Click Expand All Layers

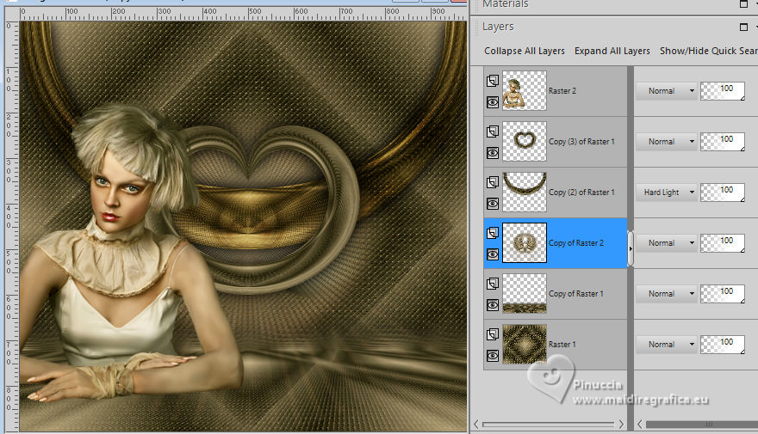[x=612, y=51]
